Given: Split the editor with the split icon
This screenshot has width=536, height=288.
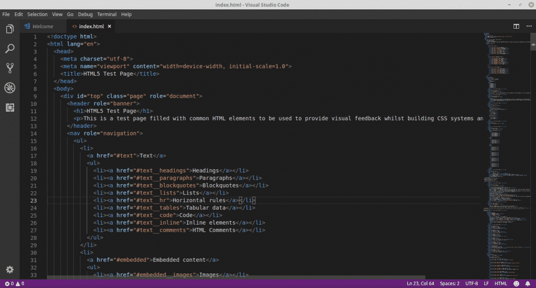Looking at the screenshot, I should pyautogui.click(x=516, y=27).
